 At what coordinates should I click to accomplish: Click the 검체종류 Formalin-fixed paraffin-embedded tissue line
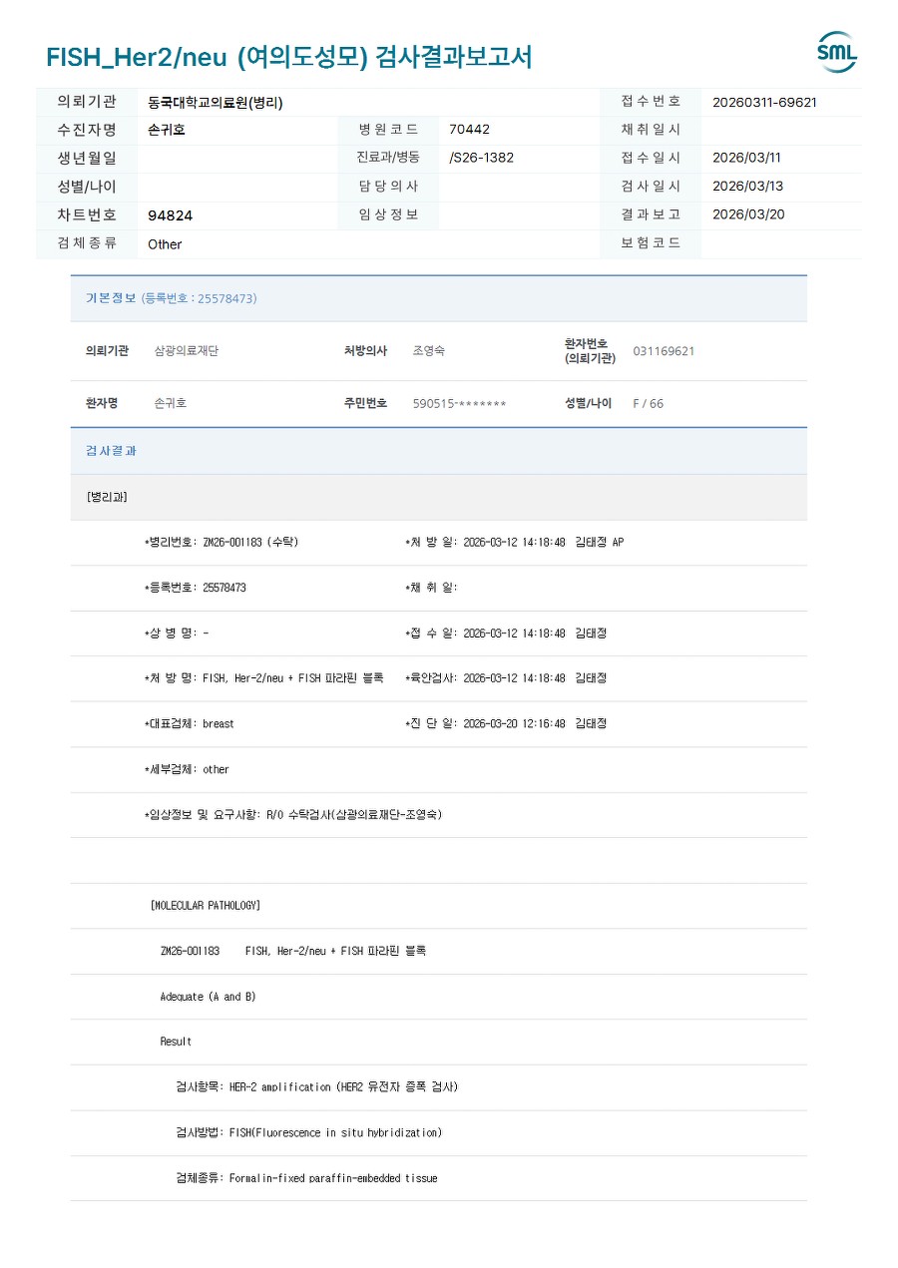click(306, 1178)
